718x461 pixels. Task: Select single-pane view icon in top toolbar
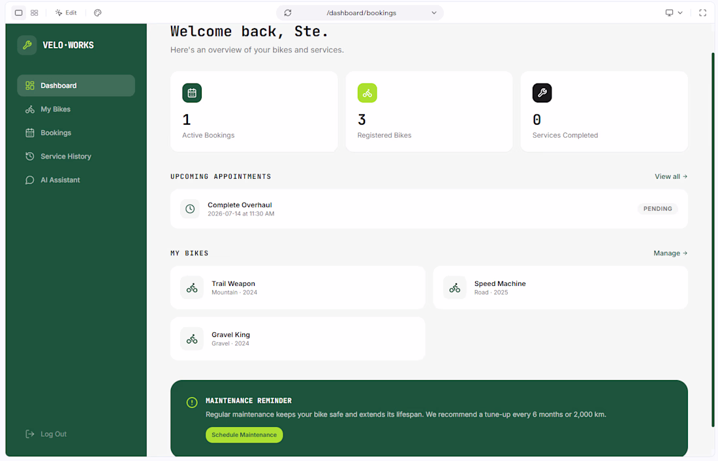[x=19, y=13]
